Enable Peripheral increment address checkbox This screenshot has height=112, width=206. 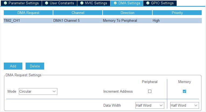pyautogui.click(x=150, y=91)
